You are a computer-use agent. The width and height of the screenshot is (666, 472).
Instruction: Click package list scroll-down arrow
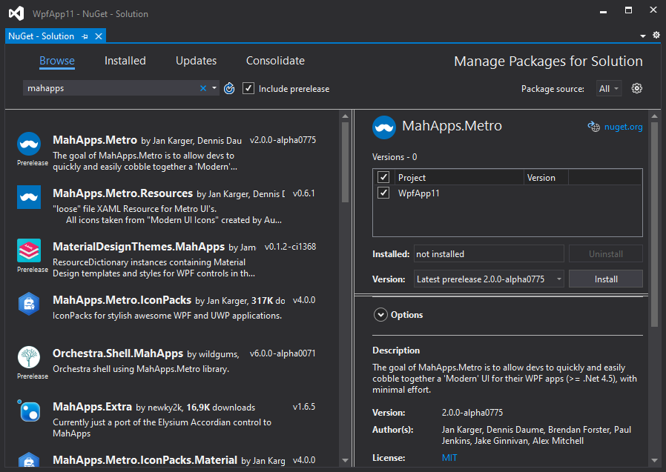point(345,460)
